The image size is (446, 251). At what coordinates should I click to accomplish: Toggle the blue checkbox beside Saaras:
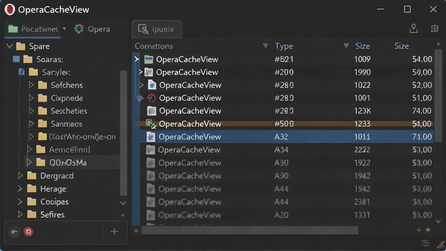(17, 59)
